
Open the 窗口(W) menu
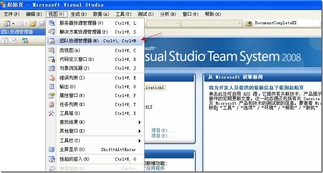(190, 14)
